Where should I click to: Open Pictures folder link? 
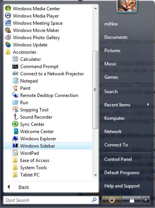[x=112, y=51]
